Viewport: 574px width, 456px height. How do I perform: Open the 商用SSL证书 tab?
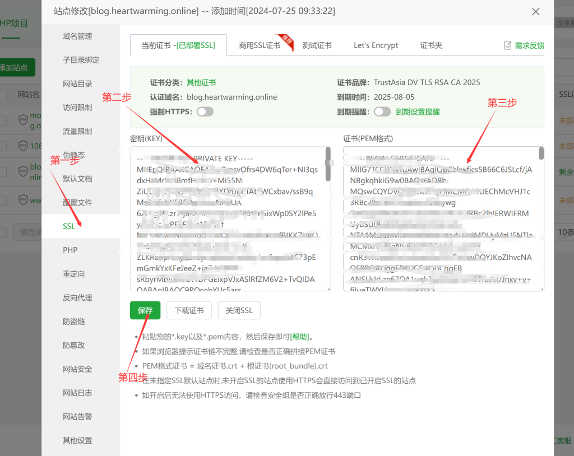coord(260,45)
